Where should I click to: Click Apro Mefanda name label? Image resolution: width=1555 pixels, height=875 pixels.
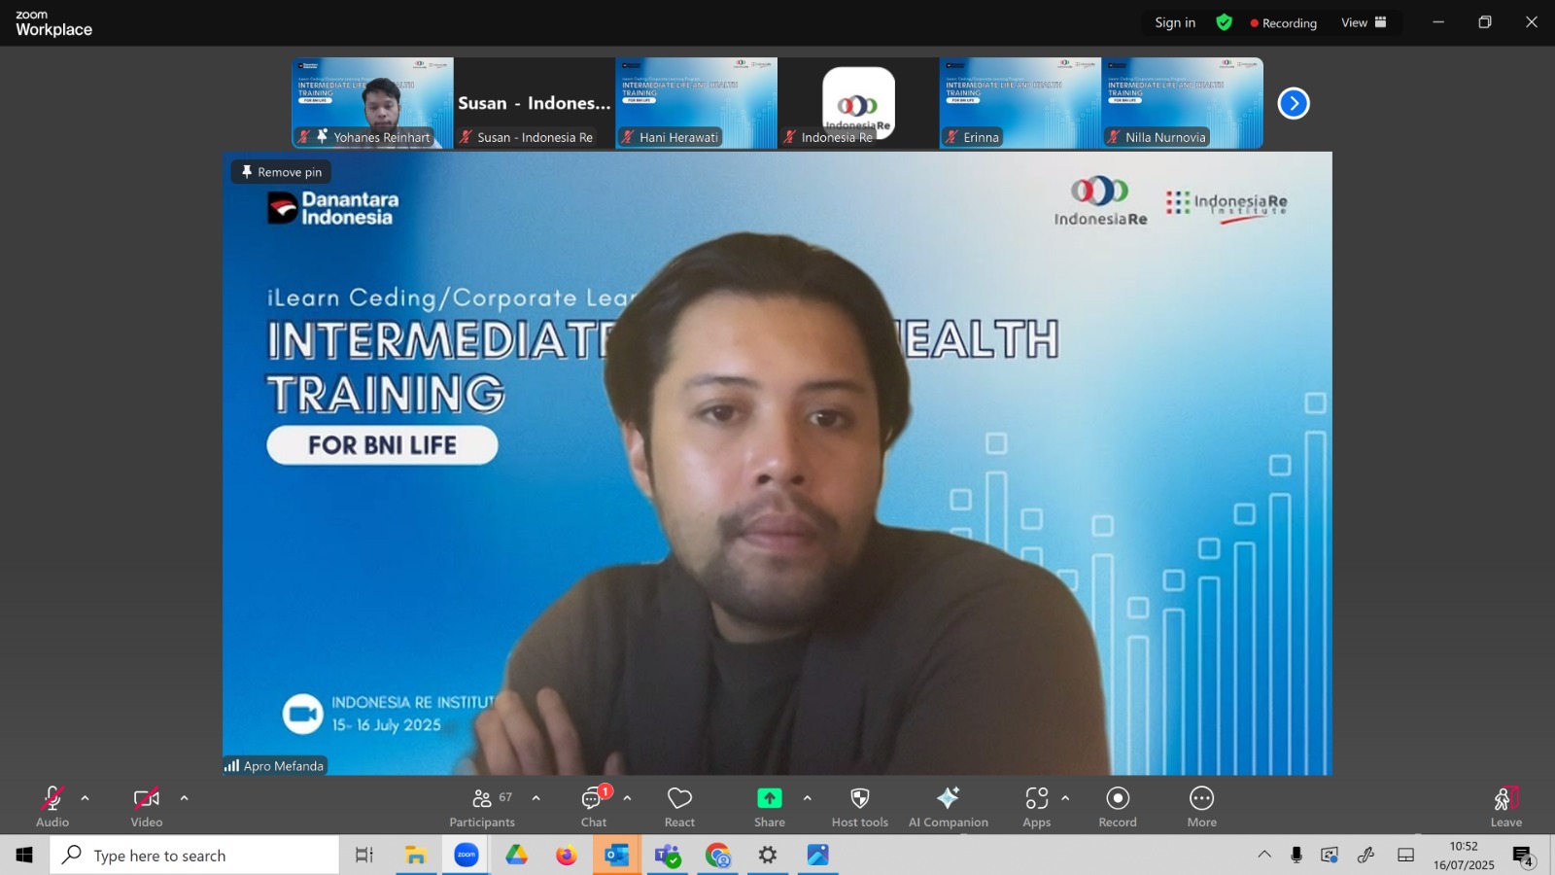click(x=275, y=765)
